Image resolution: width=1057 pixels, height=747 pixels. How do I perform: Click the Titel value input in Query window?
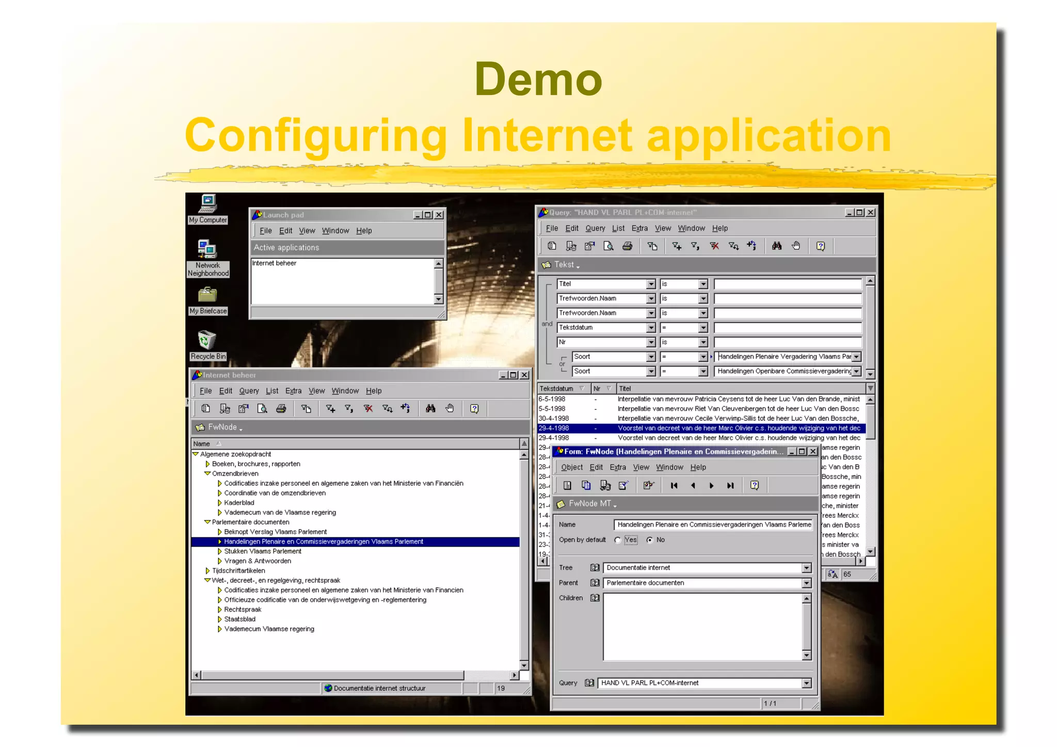pos(788,284)
